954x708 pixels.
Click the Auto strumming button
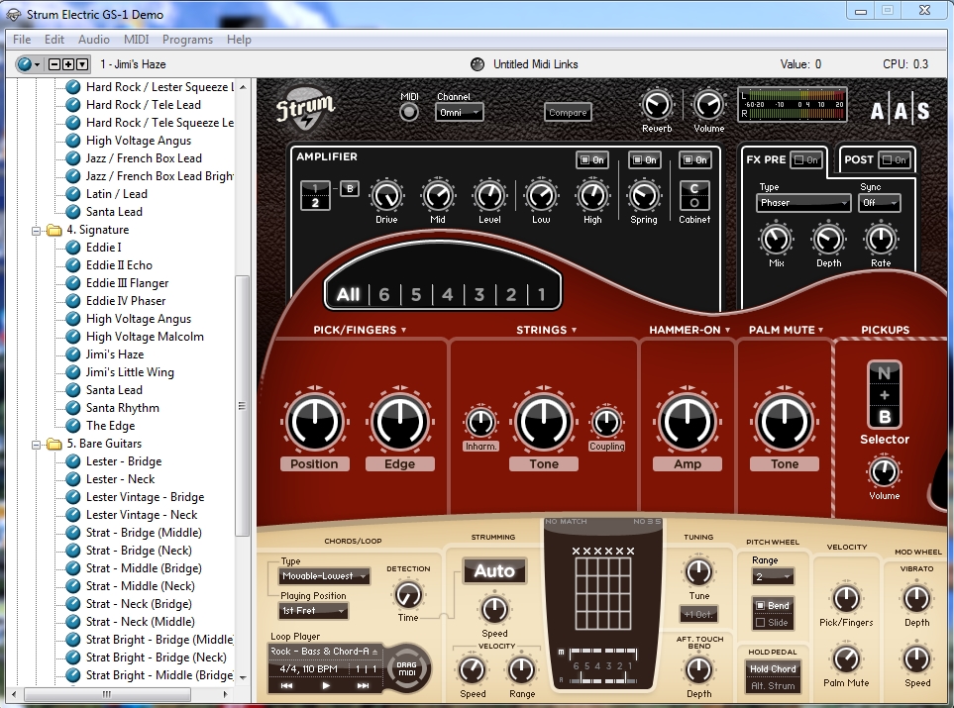(x=494, y=571)
